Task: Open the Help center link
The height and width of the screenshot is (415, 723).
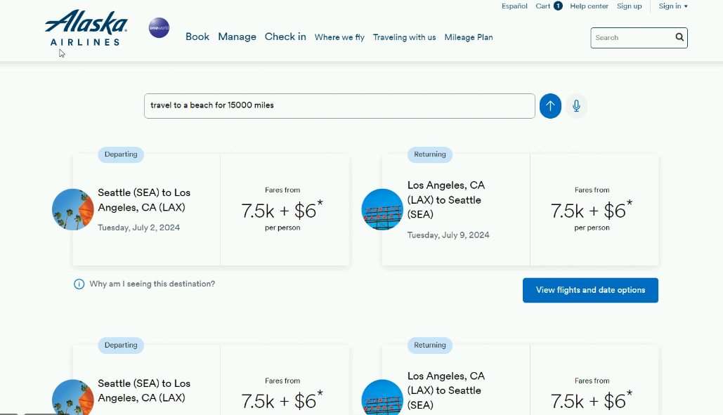Action: [589, 6]
